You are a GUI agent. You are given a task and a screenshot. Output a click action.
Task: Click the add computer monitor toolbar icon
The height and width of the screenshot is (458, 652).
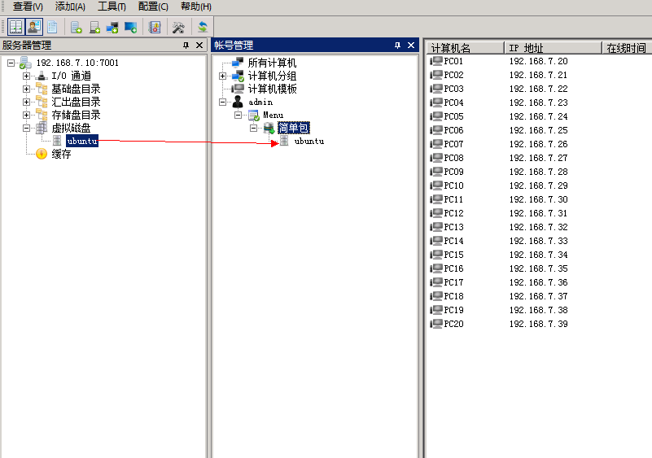[x=130, y=28]
